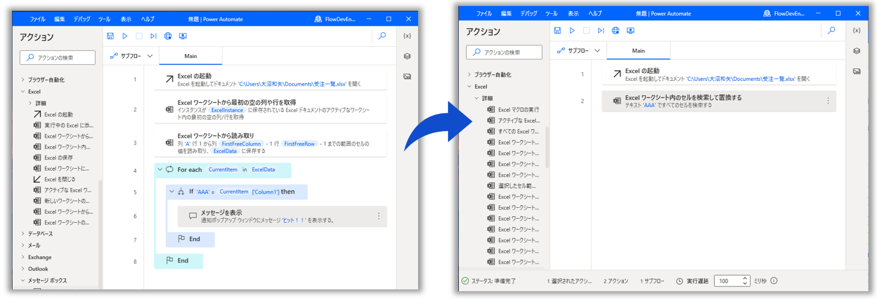Open Images pane icon in left window

click(x=407, y=77)
